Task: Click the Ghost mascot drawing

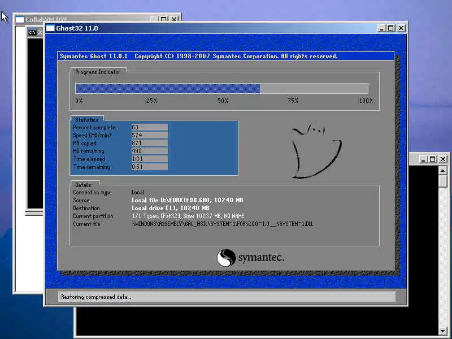Action: click(316, 151)
